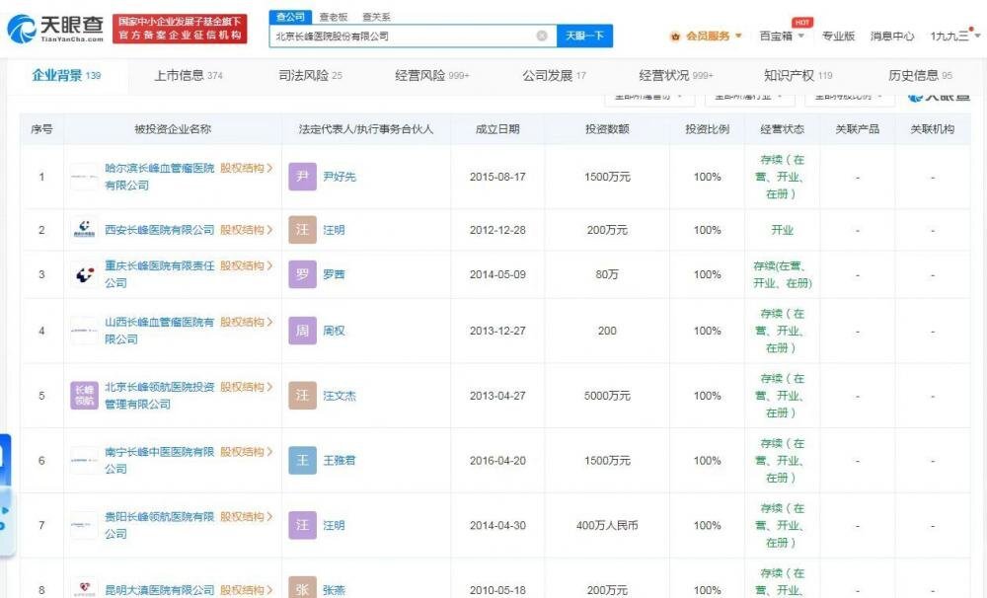Clear the search box with the X icon
987x598 pixels.
click(x=542, y=37)
